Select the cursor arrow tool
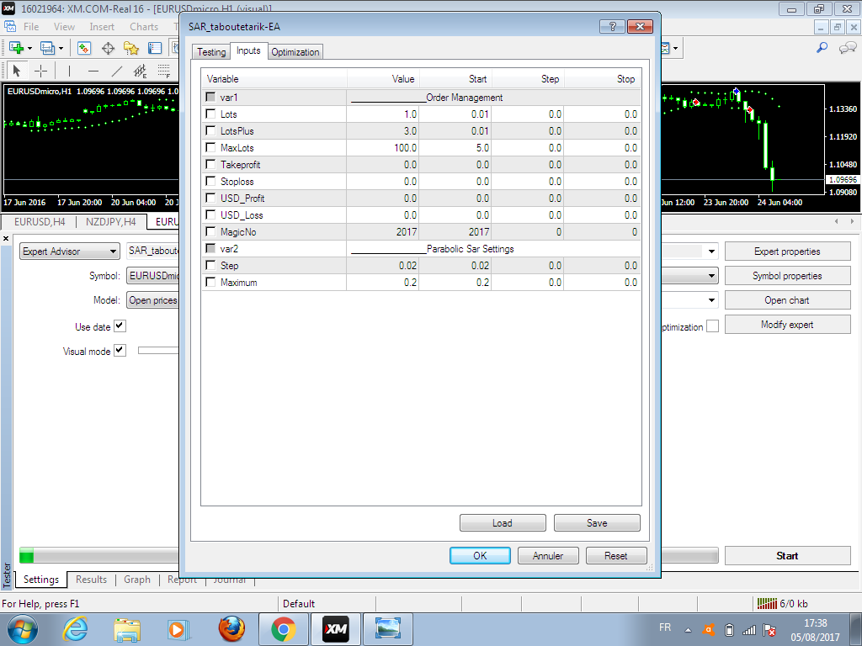Screen dimensions: 862x646 (17, 71)
